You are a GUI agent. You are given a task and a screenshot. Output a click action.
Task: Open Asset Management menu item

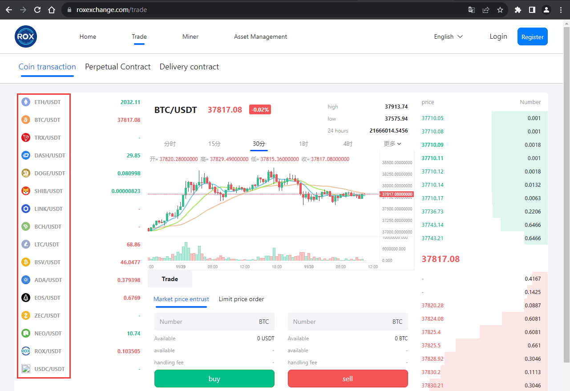260,36
